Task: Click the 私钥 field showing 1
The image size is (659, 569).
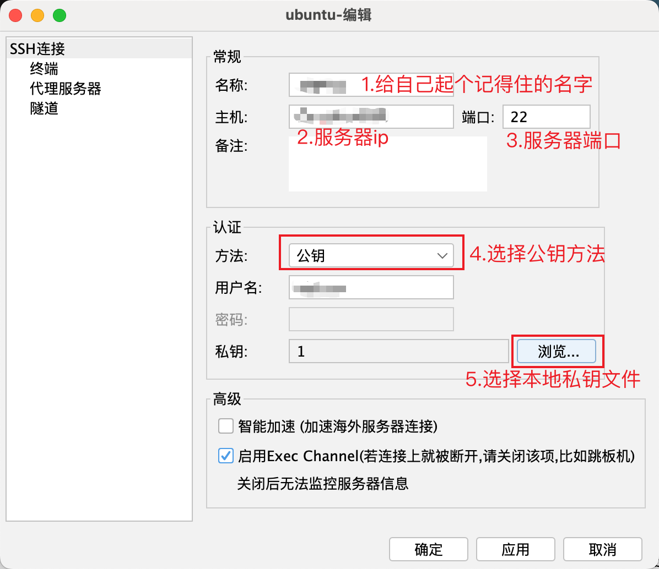Action: coord(398,351)
